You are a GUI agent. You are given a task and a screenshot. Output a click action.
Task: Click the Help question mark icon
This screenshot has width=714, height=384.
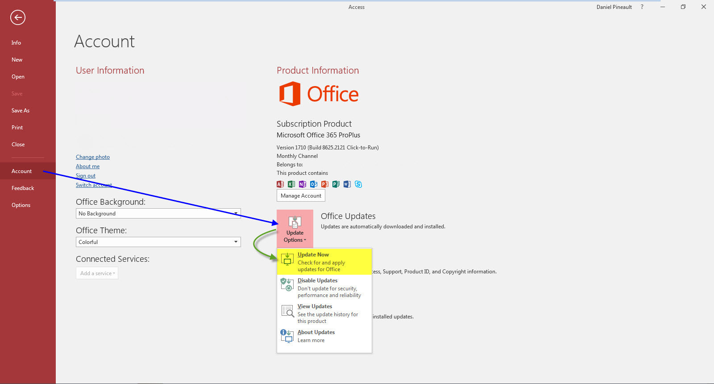(642, 7)
